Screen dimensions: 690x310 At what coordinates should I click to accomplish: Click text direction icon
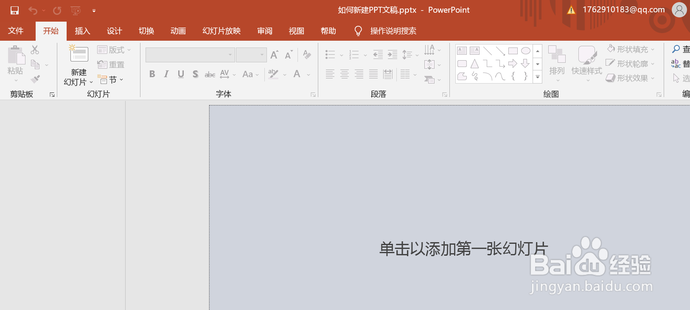(429, 50)
